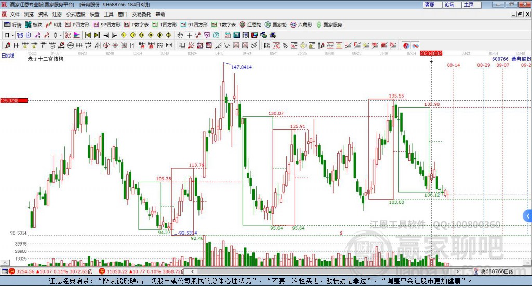The height and width of the screenshot is (286, 532).
Task: Click the Shanghai index 3254.56 status entry
Action: coord(50,271)
